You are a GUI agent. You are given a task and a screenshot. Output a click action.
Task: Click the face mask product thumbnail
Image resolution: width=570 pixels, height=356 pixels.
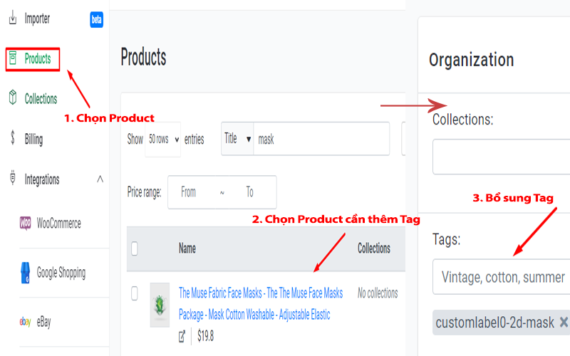pyautogui.click(x=160, y=305)
